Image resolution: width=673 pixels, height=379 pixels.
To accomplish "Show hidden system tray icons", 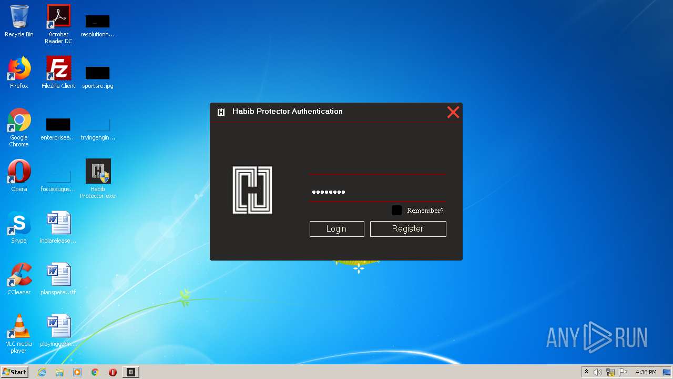I will click(x=586, y=372).
